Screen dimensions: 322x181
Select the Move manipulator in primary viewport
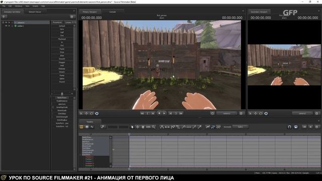[87, 114]
